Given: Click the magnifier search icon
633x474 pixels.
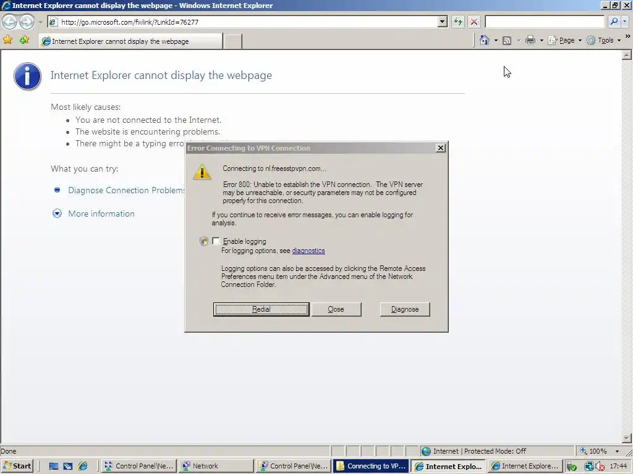Looking at the screenshot, I should pyautogui.click(x=614, y=22).
